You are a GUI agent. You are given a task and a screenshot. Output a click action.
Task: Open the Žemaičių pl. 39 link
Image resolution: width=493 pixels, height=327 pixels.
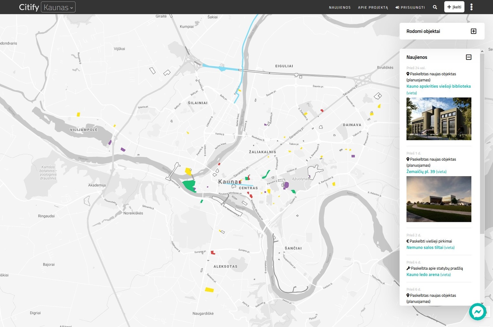(x=420, y=172)
